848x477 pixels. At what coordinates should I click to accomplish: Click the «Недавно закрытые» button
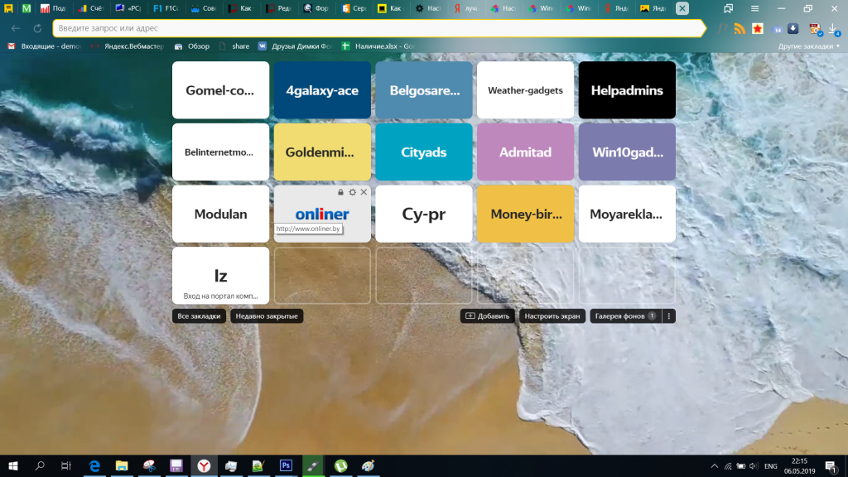tap(267, 316)
